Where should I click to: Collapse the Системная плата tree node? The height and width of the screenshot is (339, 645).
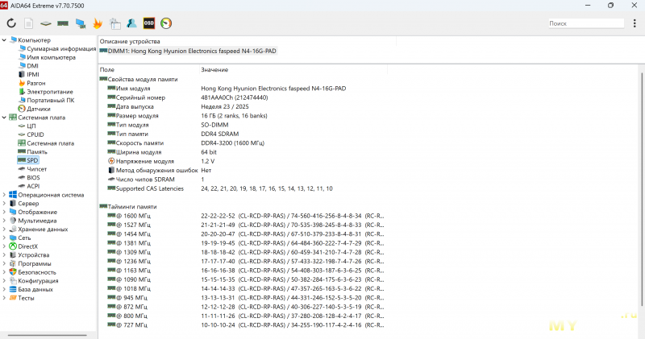(x=5, y=118)
